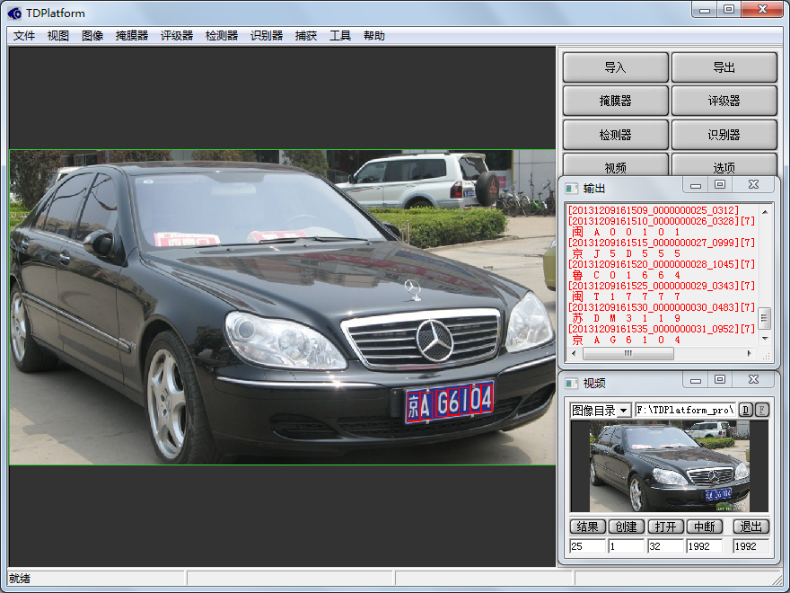Click output line 京 J 5 D 5 5 5

pyautogui.click(x=627, y=253)
